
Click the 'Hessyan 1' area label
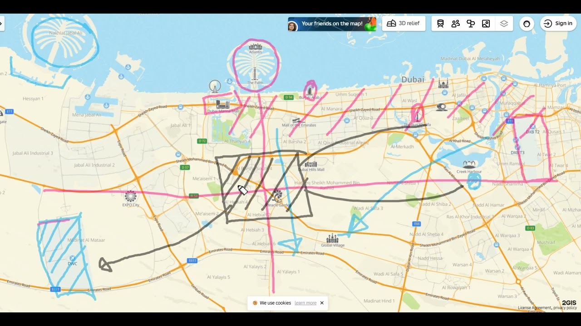point(33,99)
